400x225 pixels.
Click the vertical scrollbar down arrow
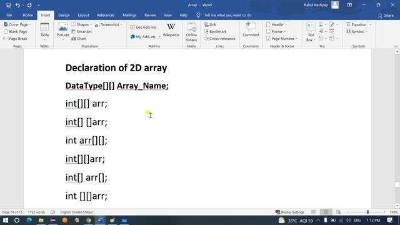pos(397,206)
